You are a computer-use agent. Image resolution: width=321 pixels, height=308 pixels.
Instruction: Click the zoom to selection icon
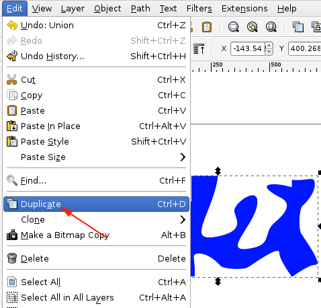(233, 27)
